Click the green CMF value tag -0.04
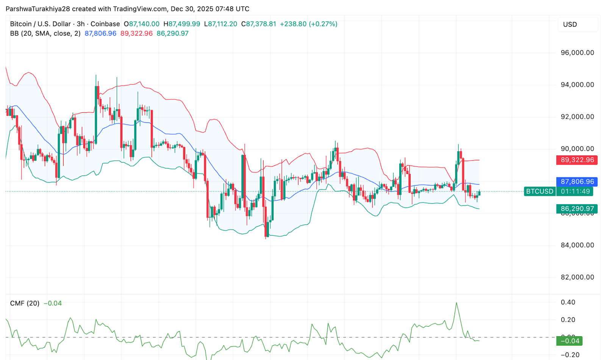The height and width of the screenshot is (360, 606). pyautogui.click(x=569, y=341)
